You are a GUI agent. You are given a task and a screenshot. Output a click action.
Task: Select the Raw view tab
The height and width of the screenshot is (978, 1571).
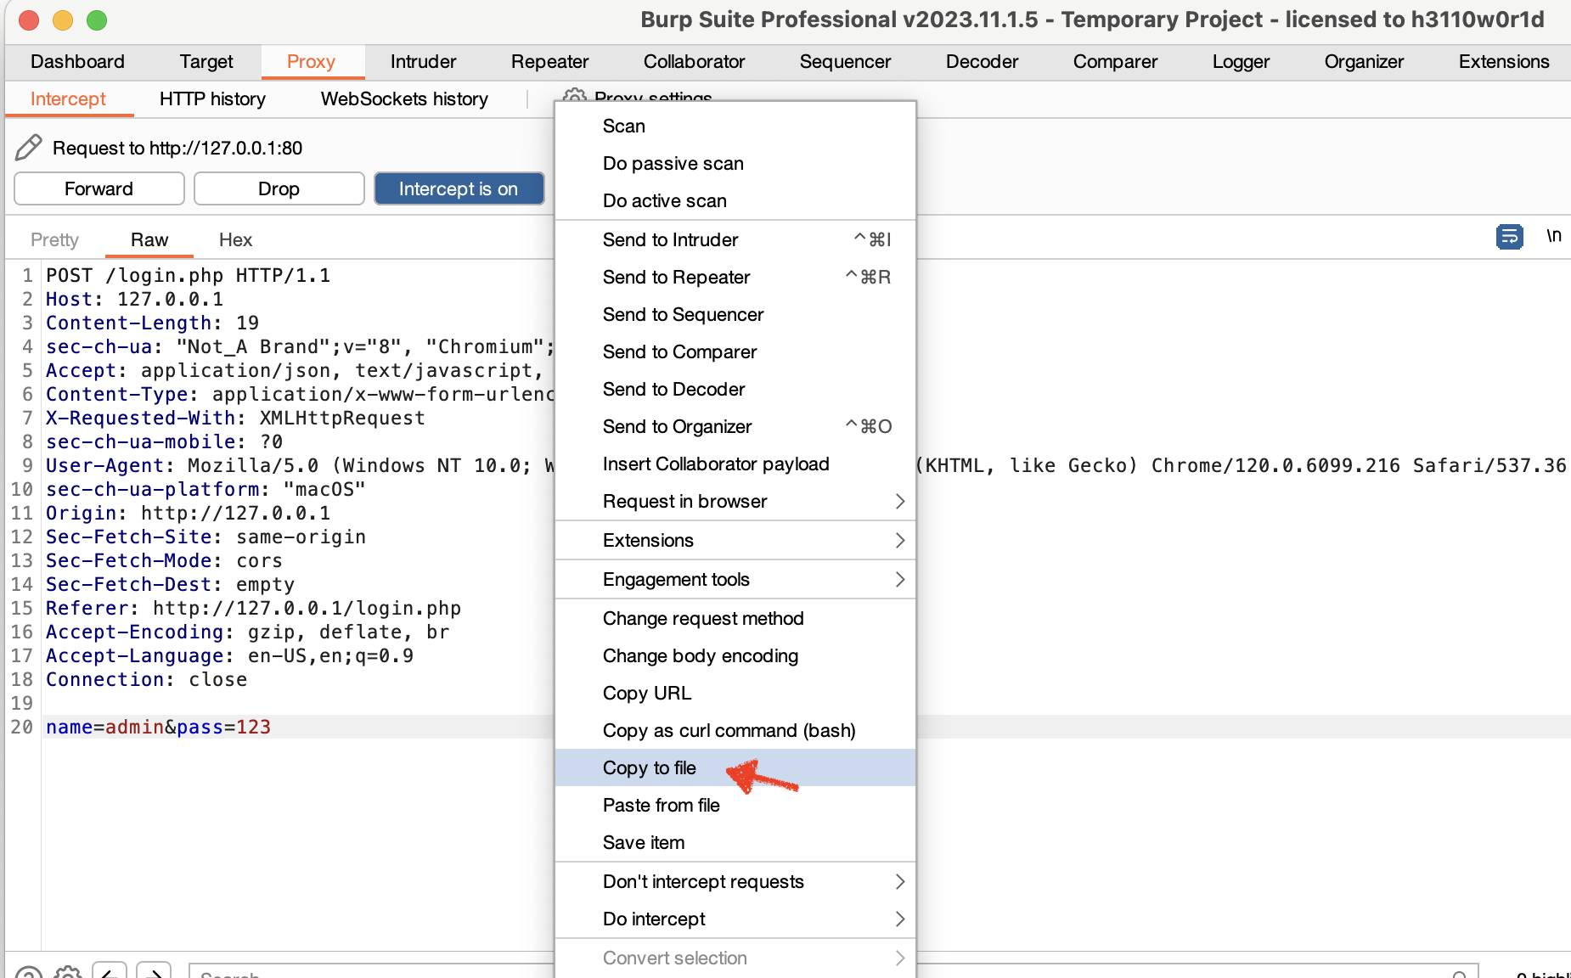[149, 239]
